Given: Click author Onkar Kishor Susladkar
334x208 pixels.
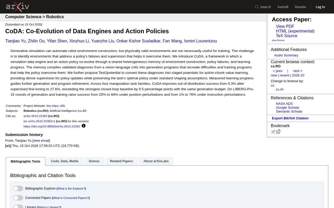Looking at the screenshot, I should tap(138, 41).
